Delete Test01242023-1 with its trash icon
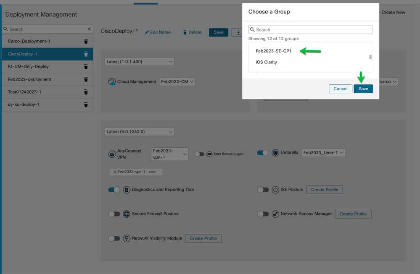This screenshot has height=274, width=420. [x=86, y=92]
